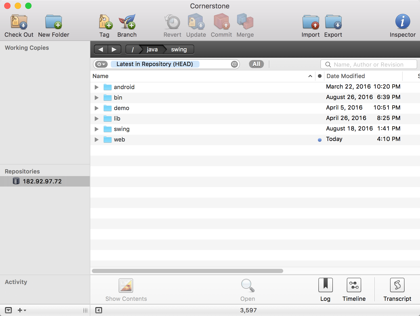Image resolution: width=420 pixels, height=316 pixels.
Task: Select the bin folder row
Action: pos(255,97)
